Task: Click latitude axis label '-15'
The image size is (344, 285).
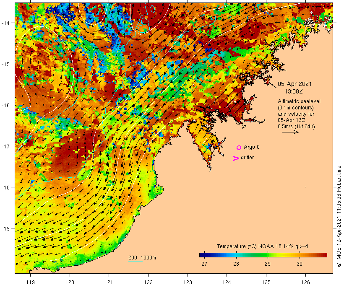Action: point(5,64)
